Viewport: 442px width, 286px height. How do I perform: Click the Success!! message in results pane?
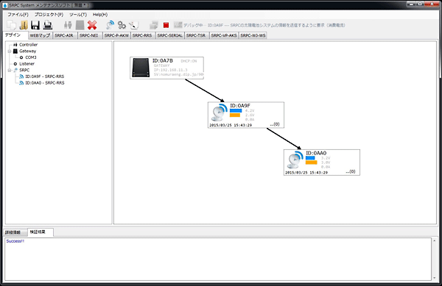(15, 241)
